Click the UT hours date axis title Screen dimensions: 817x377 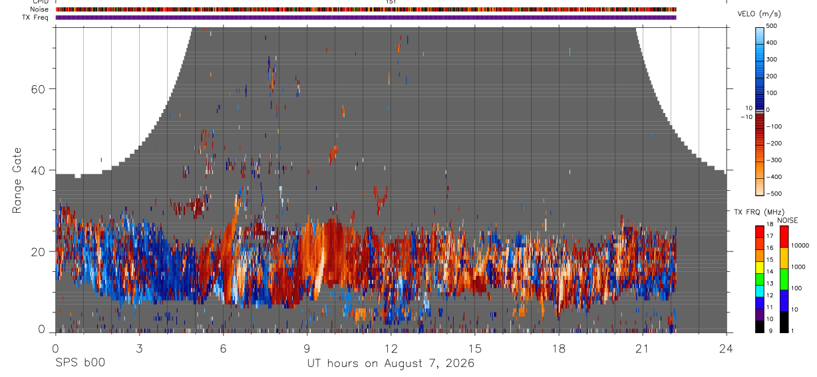click(391, 363)
